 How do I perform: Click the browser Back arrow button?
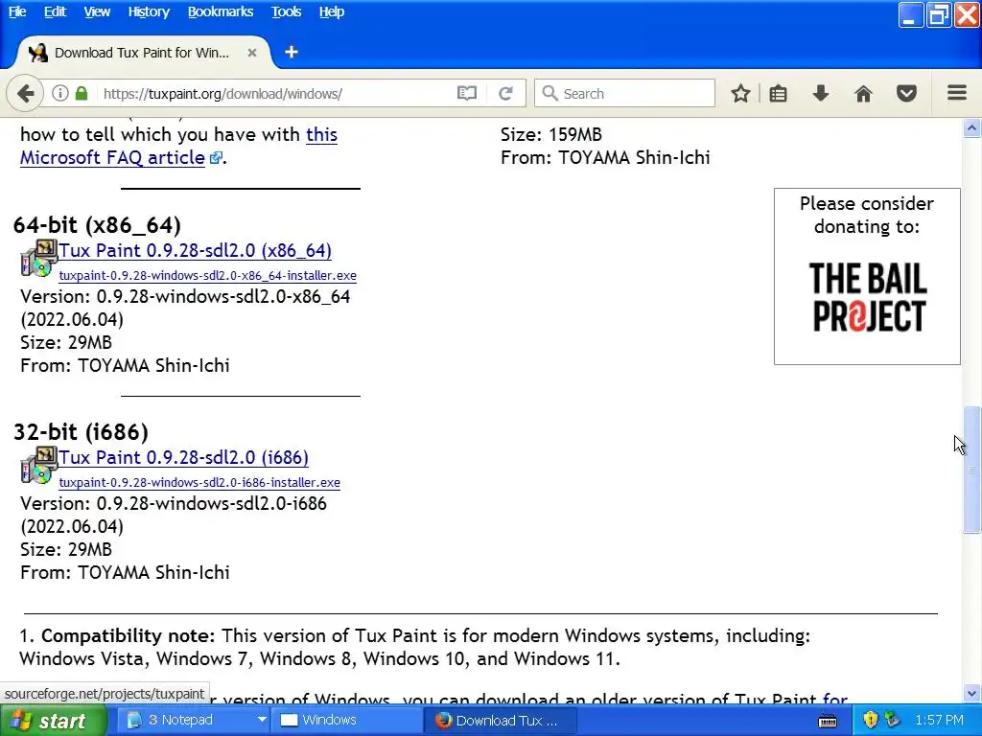(x=24, y=94)
